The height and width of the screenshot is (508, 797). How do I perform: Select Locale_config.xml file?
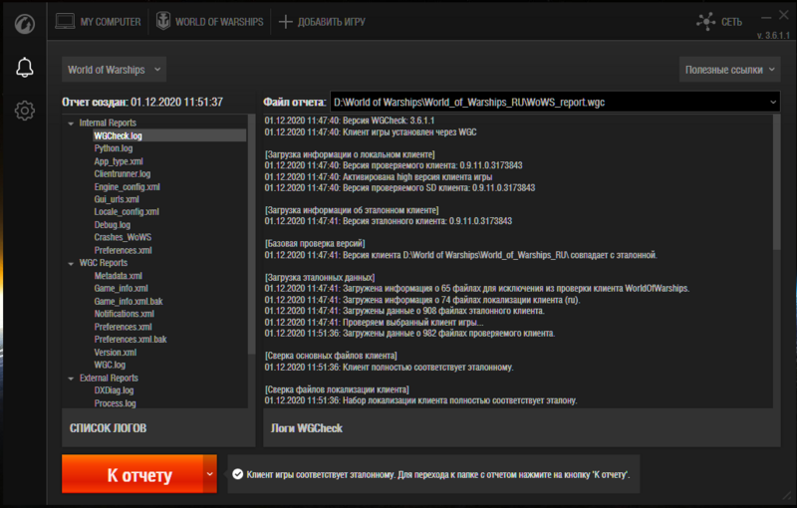(127, 212)
